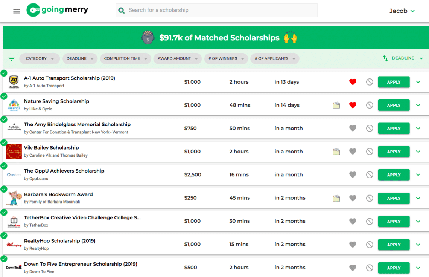Viewport: 429px width, 277px height.
Task: Open the Award Amount filter dropdown
Action: click(x=177, y=59)
